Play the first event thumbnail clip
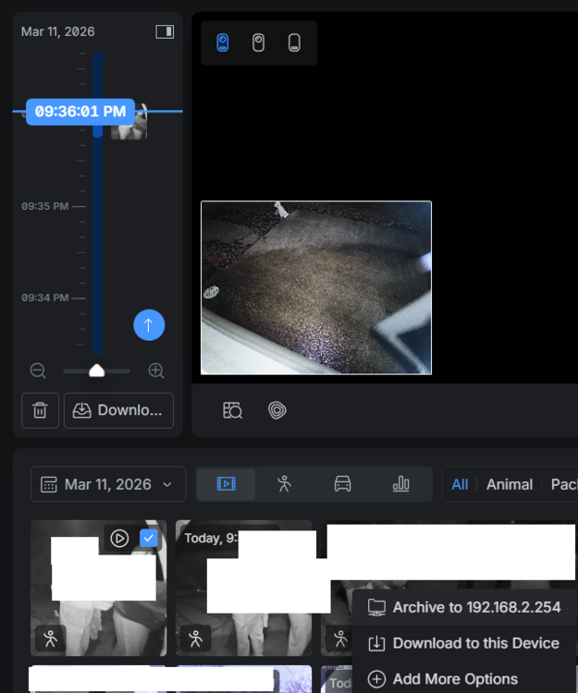This screenshot has height=693, width=578. (x=119, y=539)
